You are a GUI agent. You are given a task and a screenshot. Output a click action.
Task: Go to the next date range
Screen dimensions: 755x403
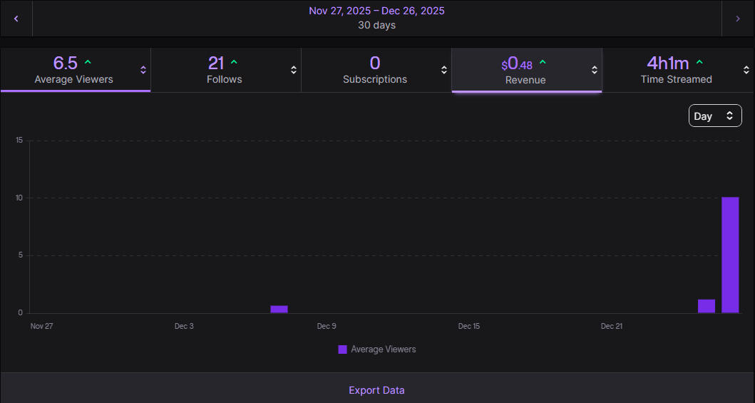click(738, 19)
